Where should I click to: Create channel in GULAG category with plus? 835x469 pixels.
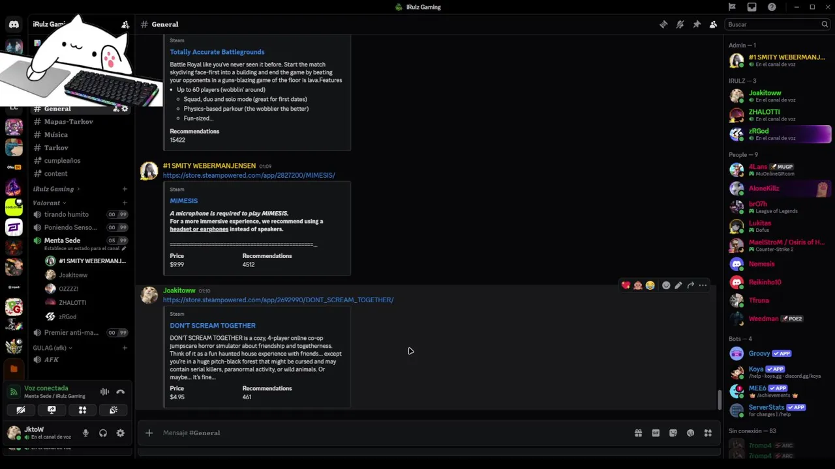(125, 348)
